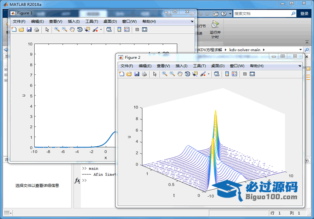This screenshot has width=314, height=219.
Task: Toggle Insert Legend in Figure 2 toolbar
Action: pos(235,74)
